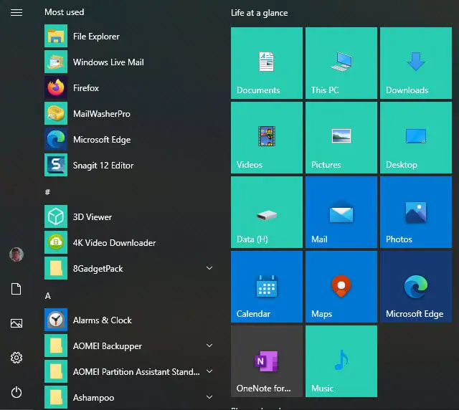The width and height of the screenshot is (459, 410).
Task: Open Pictures from sidebar image icon
Action: (x=16, y=323)
